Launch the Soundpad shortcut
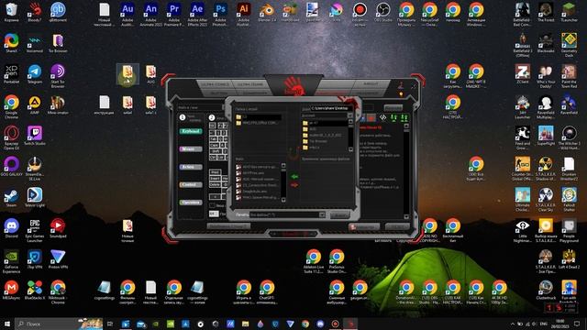Screen dimensions: 587x330 coord(58,228)
